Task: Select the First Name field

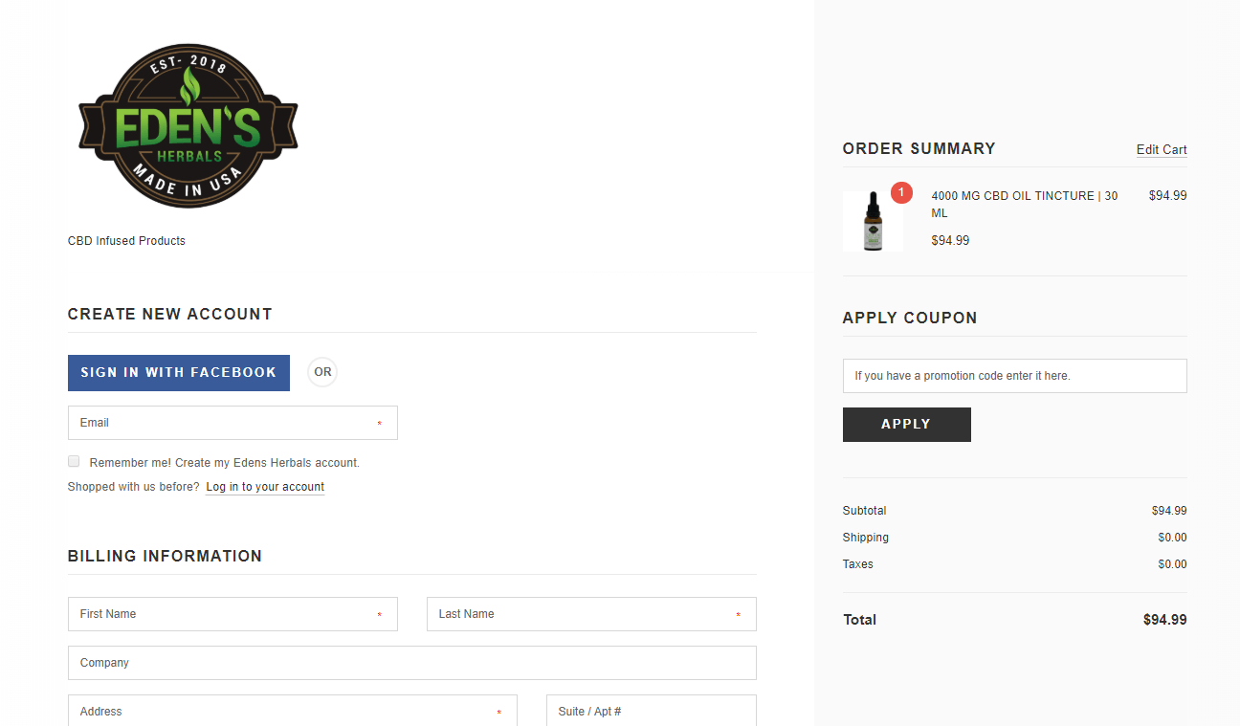Action: [232, 614]
